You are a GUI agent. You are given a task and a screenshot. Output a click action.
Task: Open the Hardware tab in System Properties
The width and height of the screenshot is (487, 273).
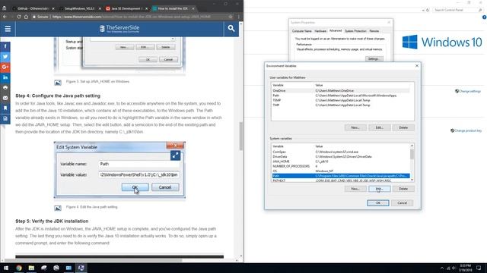coord(320,31)
